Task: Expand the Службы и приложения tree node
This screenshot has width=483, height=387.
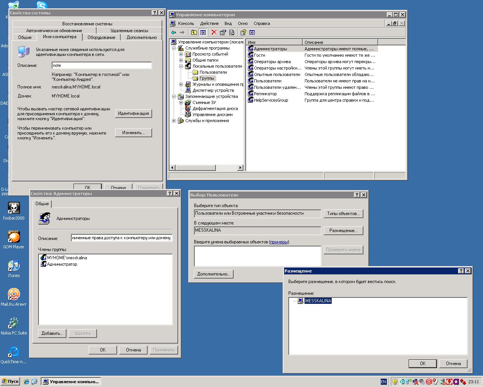Action: (x=174, y=121)
